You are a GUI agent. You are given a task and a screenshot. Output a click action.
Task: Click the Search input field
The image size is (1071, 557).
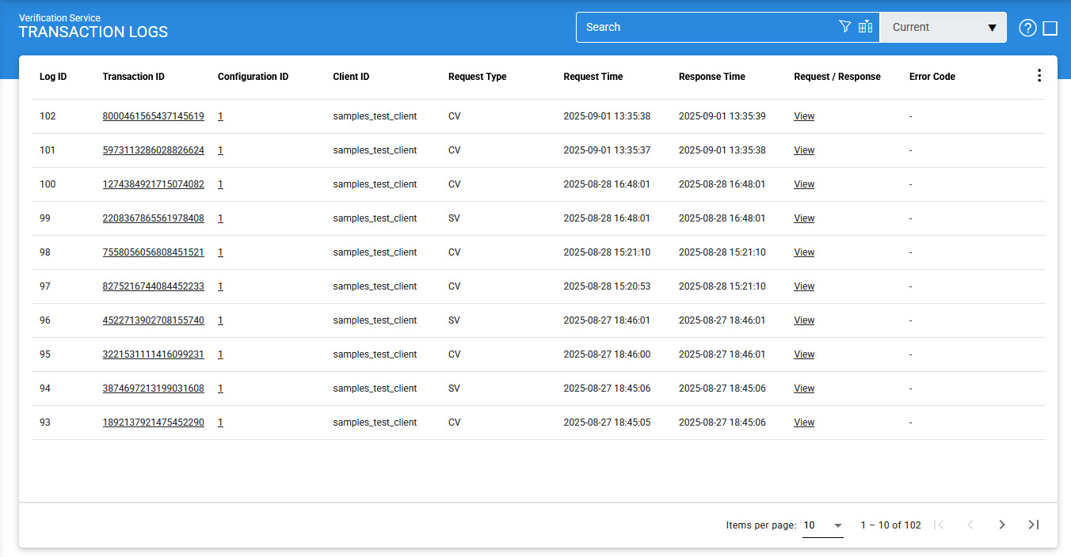(x=705, y=27)
